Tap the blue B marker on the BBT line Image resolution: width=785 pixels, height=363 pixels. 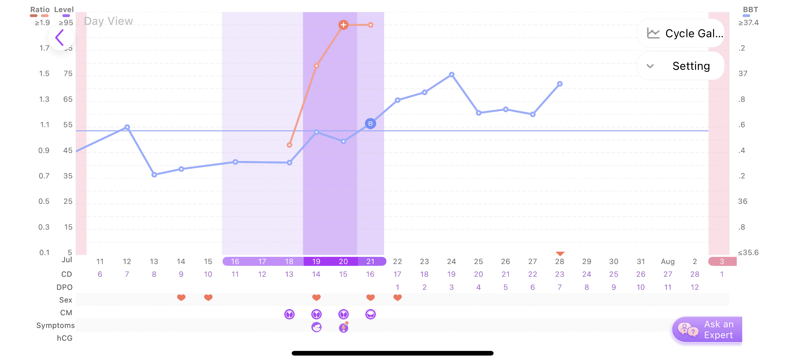pos(370,124)
